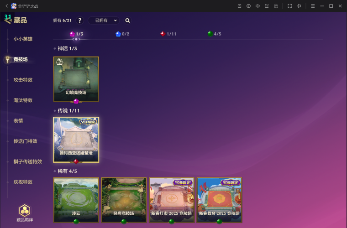Go back with the title bar arrow
The image size is (347, 228).
(x=7, y=6)
